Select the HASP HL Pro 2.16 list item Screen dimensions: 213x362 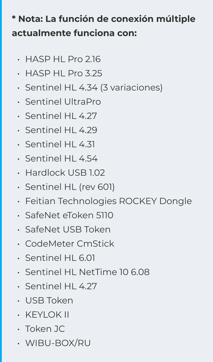63,59
